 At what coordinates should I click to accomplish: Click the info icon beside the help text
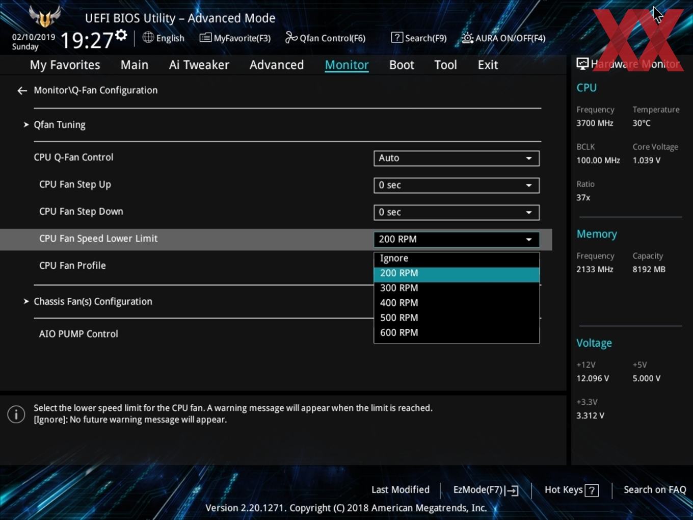[x=16, y=414]
